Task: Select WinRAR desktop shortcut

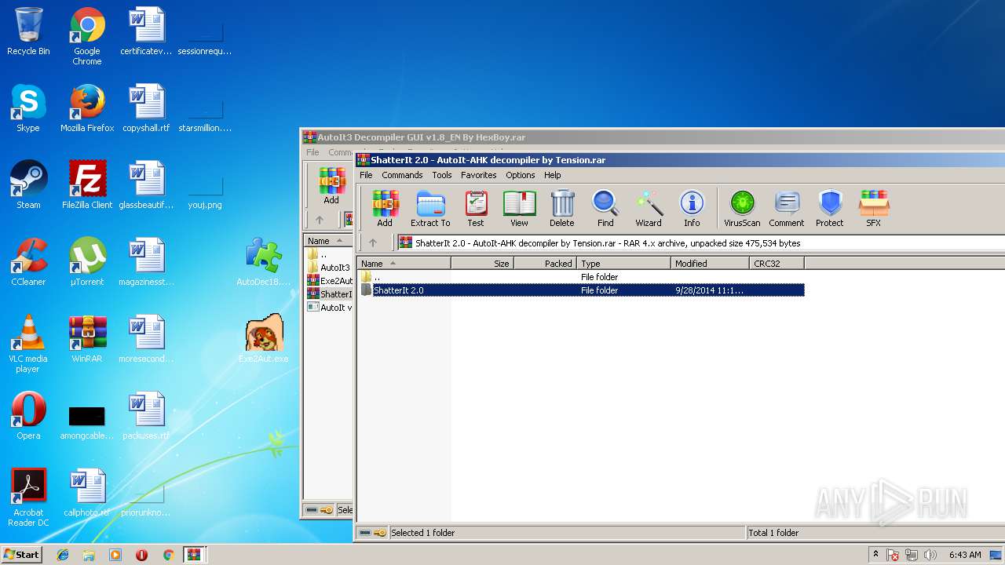Action: coord(87,340)
